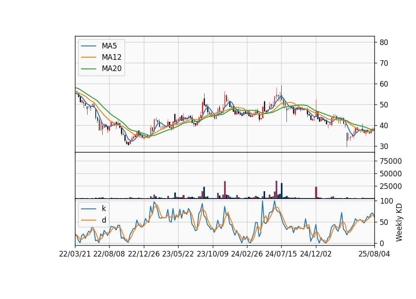Image resolution: width=416 pixels, height=299 pixels.
Task: Click the d legend label
Action: pyautogui.click(x=104, y=220)
